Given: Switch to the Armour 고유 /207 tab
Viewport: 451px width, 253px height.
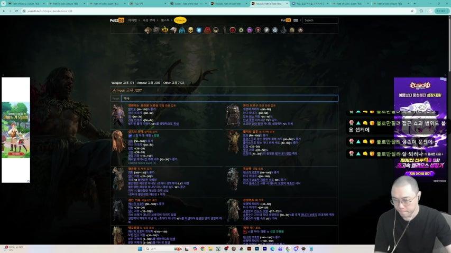Looking at the screenshot, I should pyautogui.click(x=149, y=83).
